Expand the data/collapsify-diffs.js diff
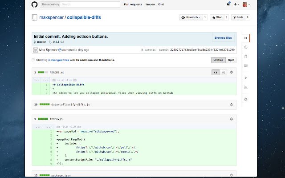Image resolution: width=285 pixels, height=178 pixels. pyautogui.click(x=232, y=105)
